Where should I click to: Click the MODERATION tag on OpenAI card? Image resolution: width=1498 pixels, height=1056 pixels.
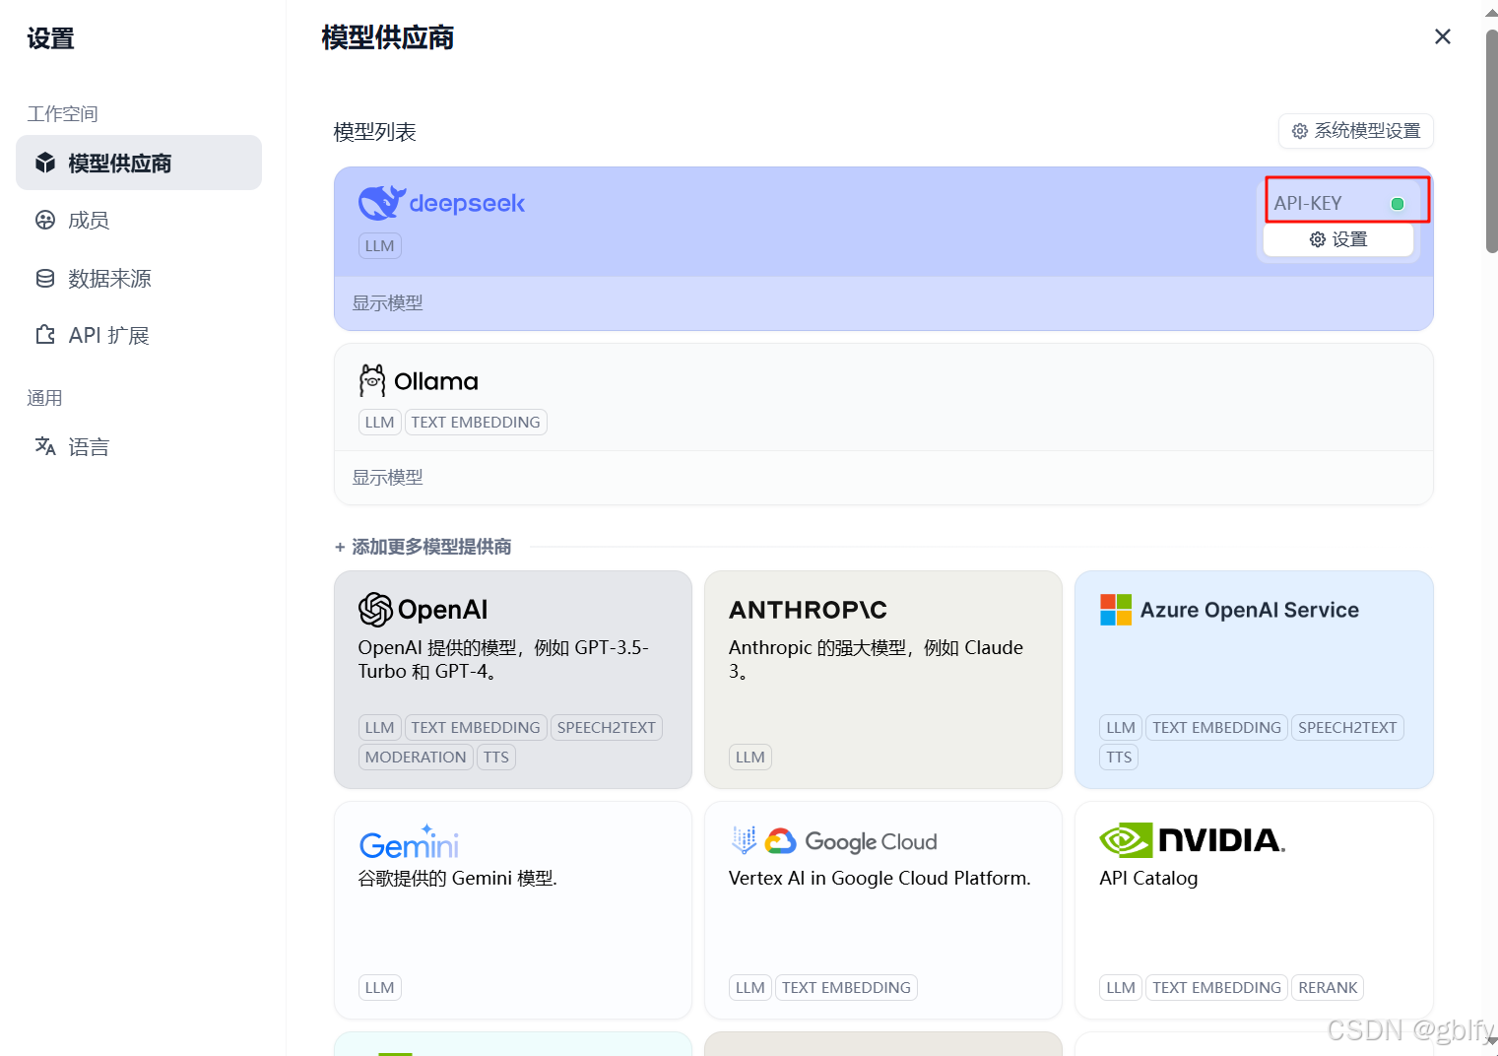[x=416, y=758]
